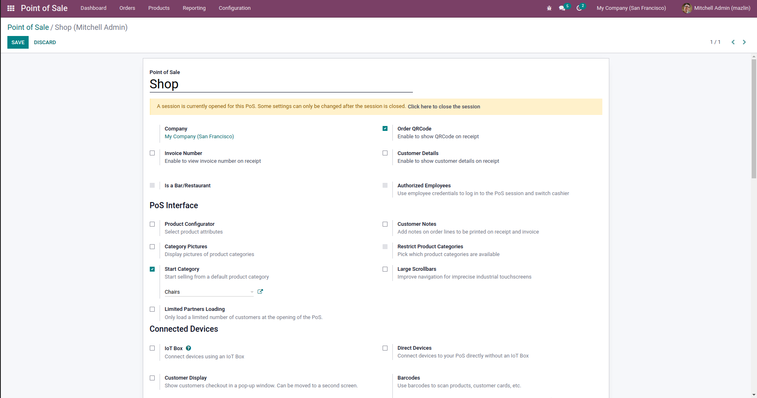Enable the Large Scrollbars checkbox
The width and height of the screenshot is (757, 398).
pyautogui.click(x=385, y=269)
